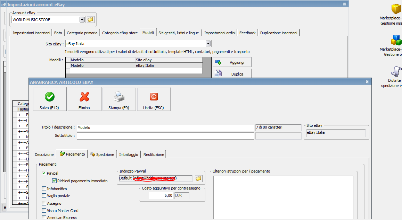
Task: Click the EUR currency label field
Action: [x=182, y=195]
